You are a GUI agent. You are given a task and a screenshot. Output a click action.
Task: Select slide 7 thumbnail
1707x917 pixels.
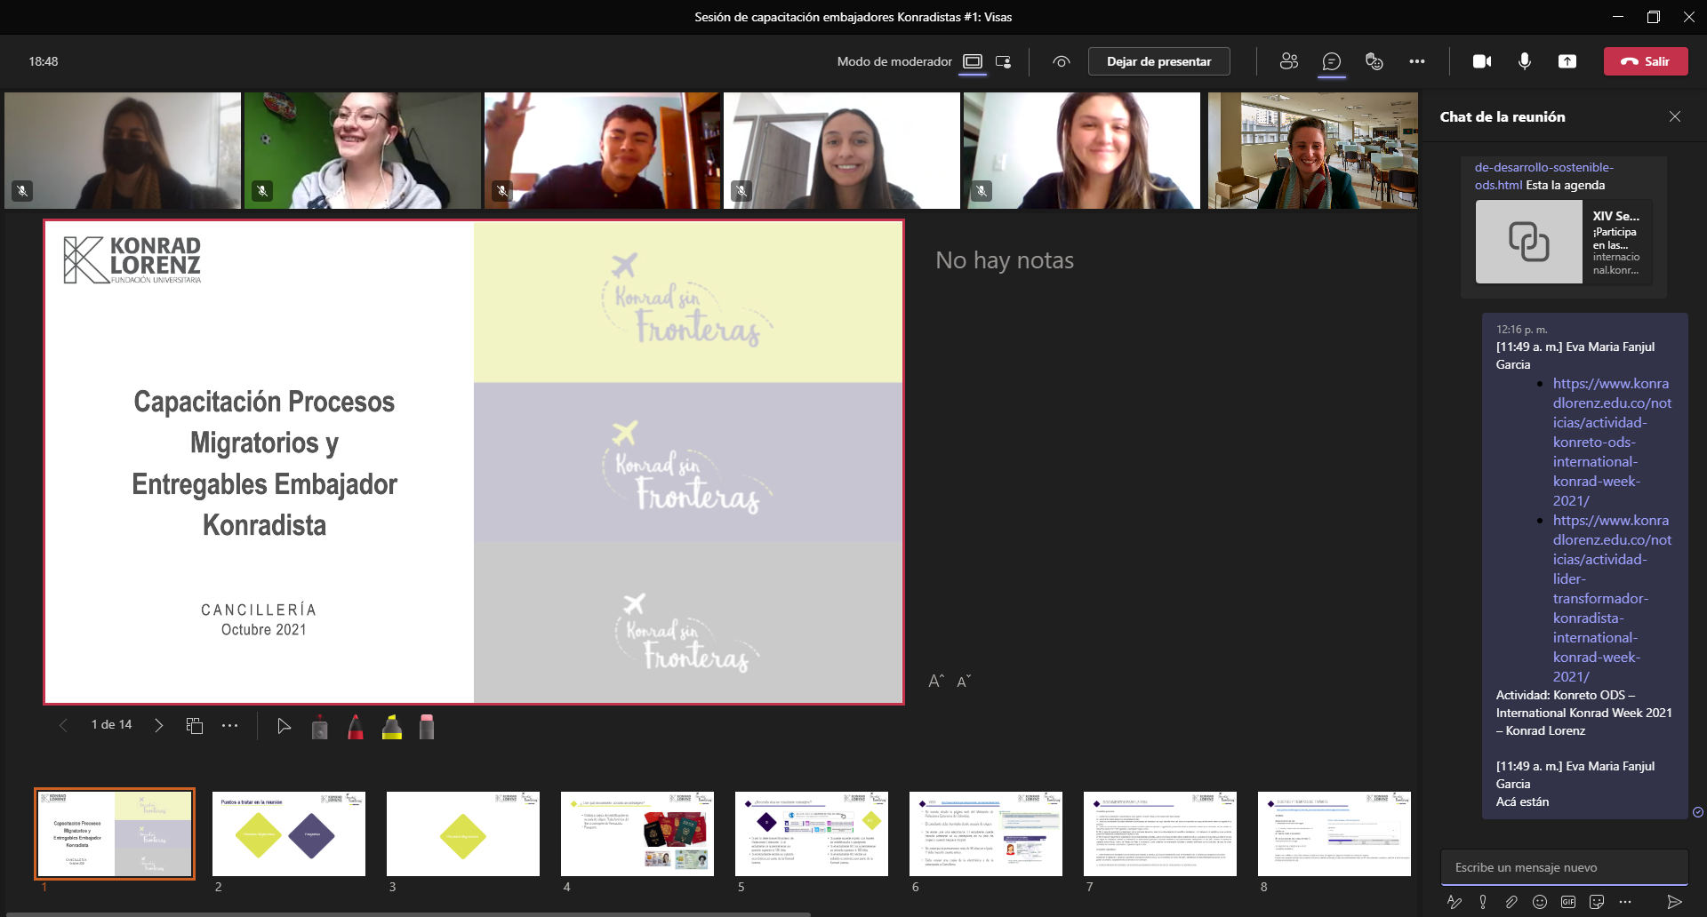pyautogui.click(x=1160, y=833)
